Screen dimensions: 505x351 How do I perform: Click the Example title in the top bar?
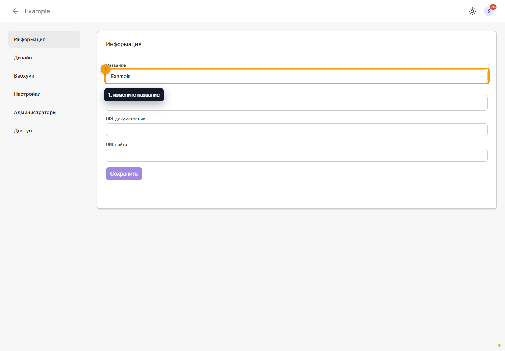pos(37,11)
